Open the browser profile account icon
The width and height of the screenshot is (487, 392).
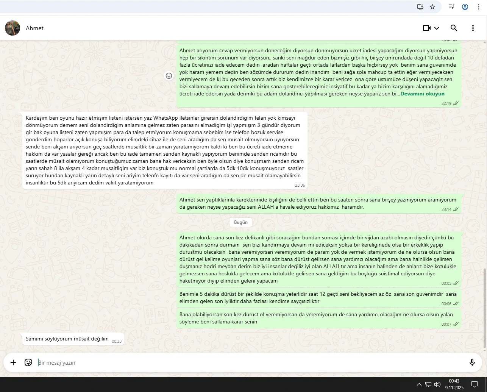[465, 7]
